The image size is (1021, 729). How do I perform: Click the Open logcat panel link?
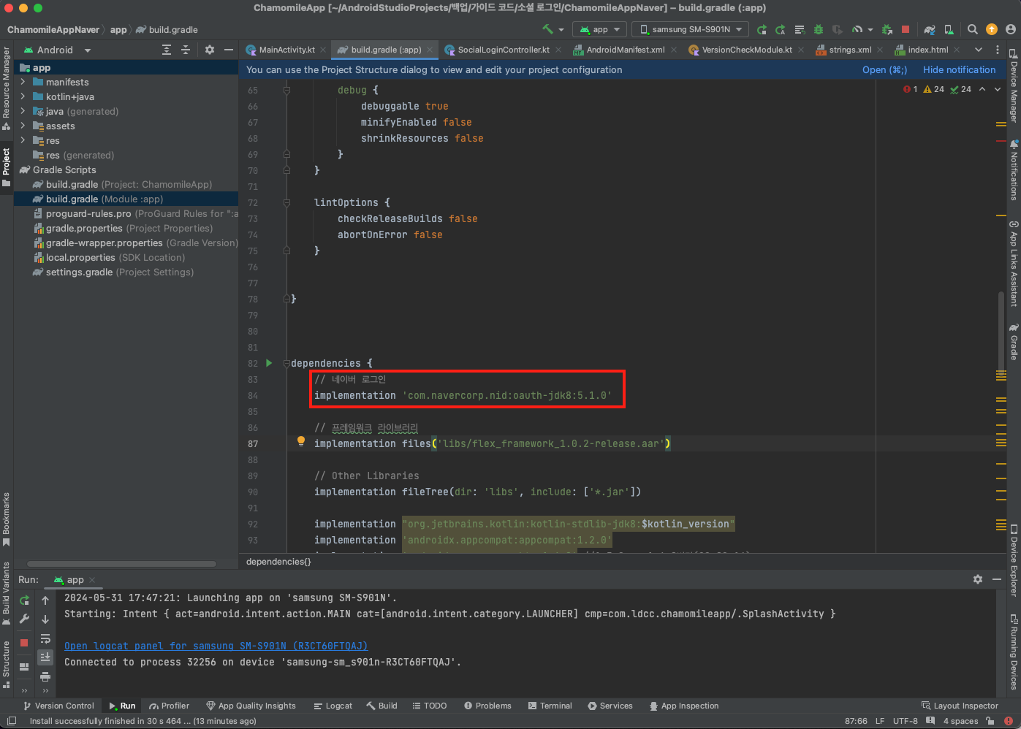216,646
